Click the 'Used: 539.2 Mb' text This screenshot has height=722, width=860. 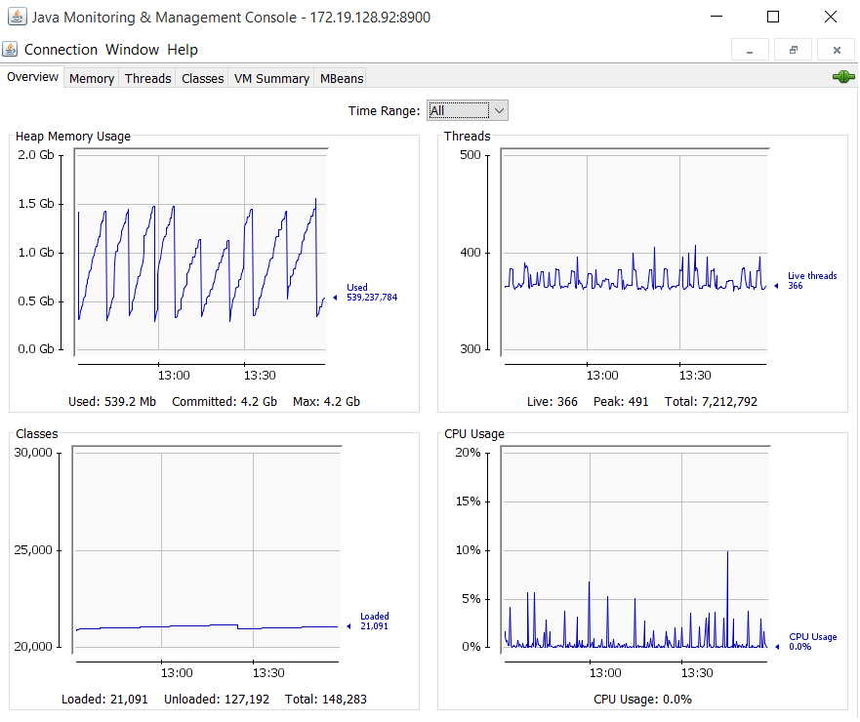pos(112,401)
